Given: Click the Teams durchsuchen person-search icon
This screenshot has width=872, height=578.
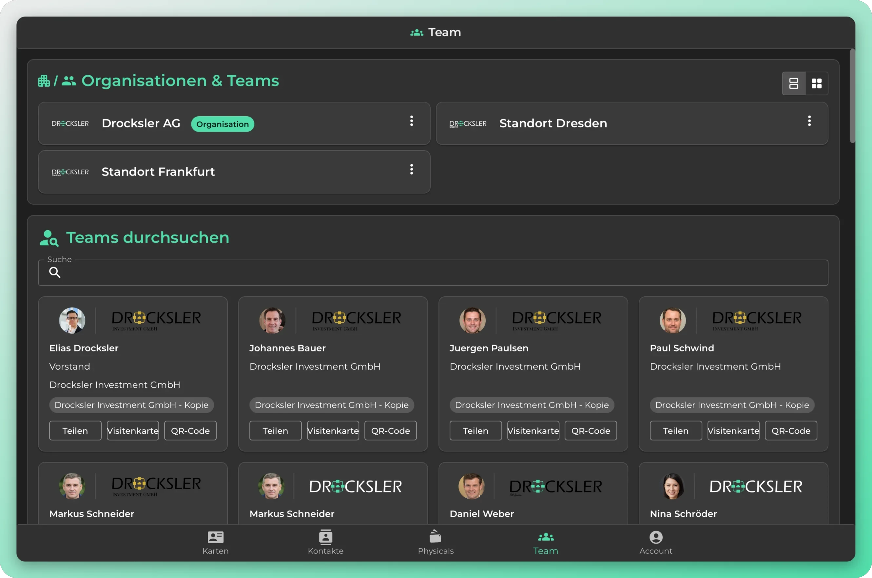Looking at the screenshot, I should (49, 238).
